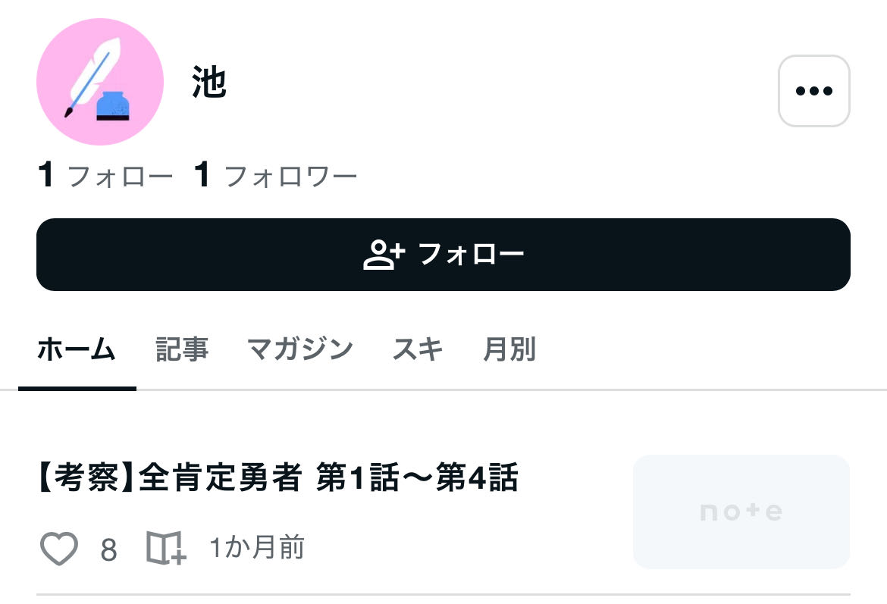The height and width of the screenshot is (604, 887).
Task: View the 1 フォロー following list
Action: click(105, 177)
